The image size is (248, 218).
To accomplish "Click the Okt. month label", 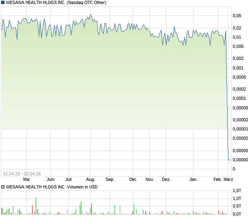I will pos(133,180).
